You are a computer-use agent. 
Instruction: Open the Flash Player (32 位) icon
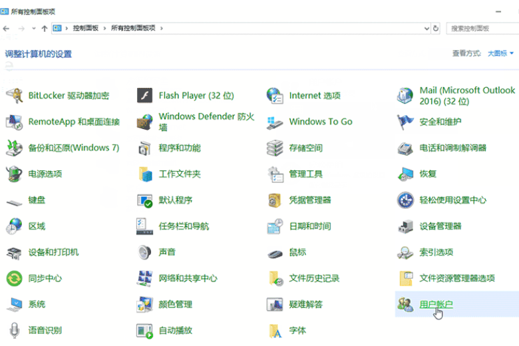[144, 96]
